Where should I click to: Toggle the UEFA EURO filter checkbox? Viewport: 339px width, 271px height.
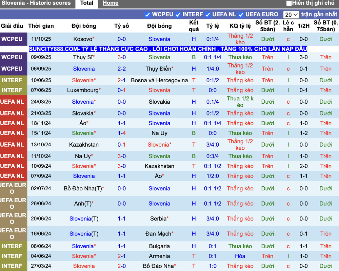pos(241,15)
